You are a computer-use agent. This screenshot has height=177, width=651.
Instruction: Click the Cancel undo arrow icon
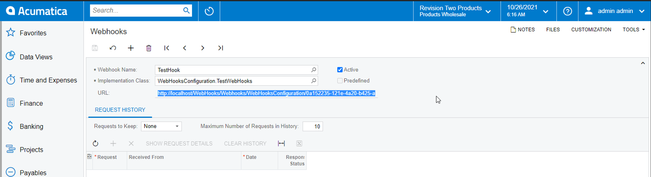[x=113, y=48]
